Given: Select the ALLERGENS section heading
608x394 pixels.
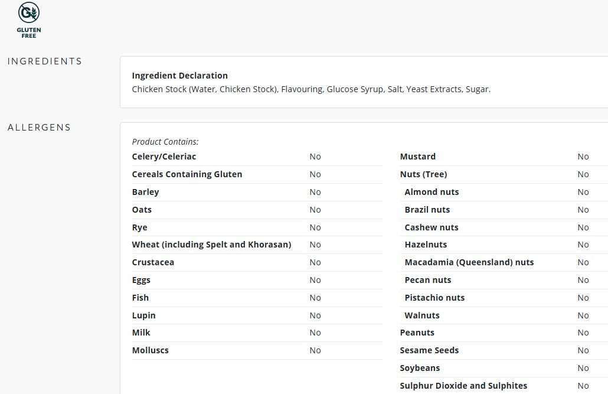Looking at the screenshot, I should pyautogui.click(x=39, y=128).
